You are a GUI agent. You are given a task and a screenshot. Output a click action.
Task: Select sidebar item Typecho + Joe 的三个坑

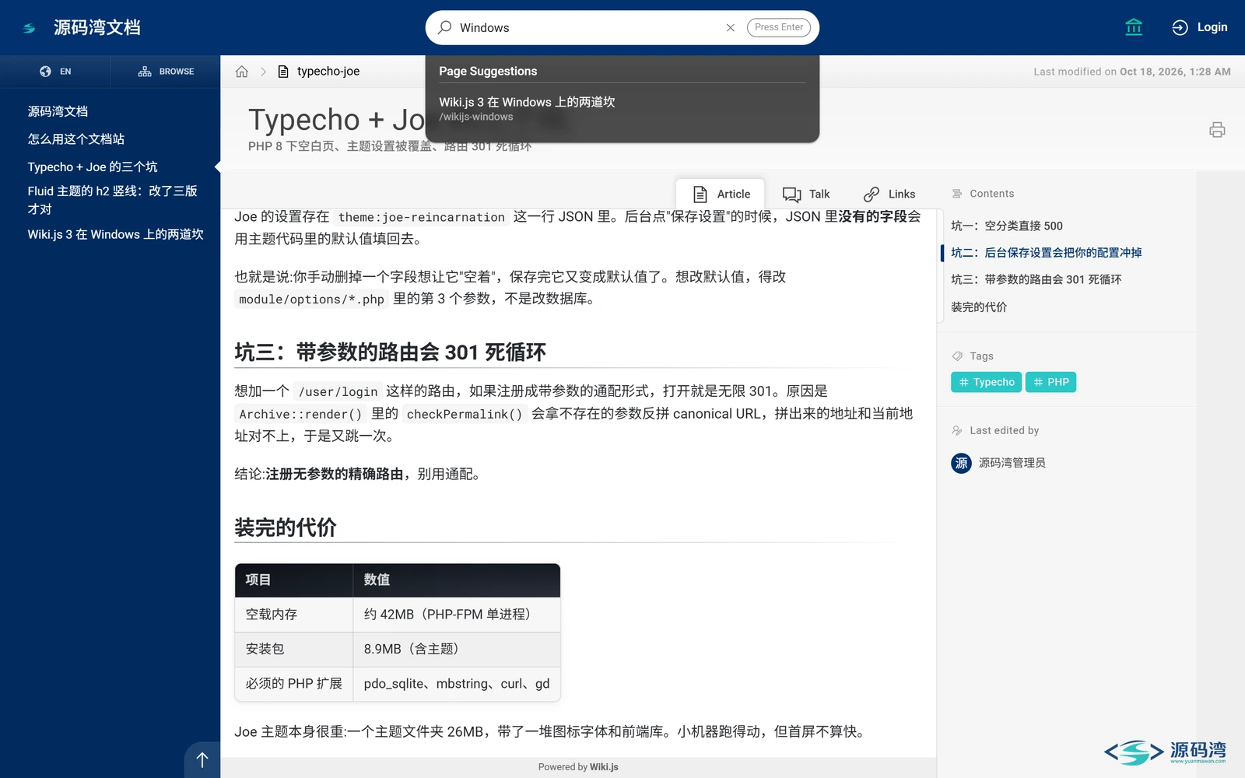click(x=93, y=167)
